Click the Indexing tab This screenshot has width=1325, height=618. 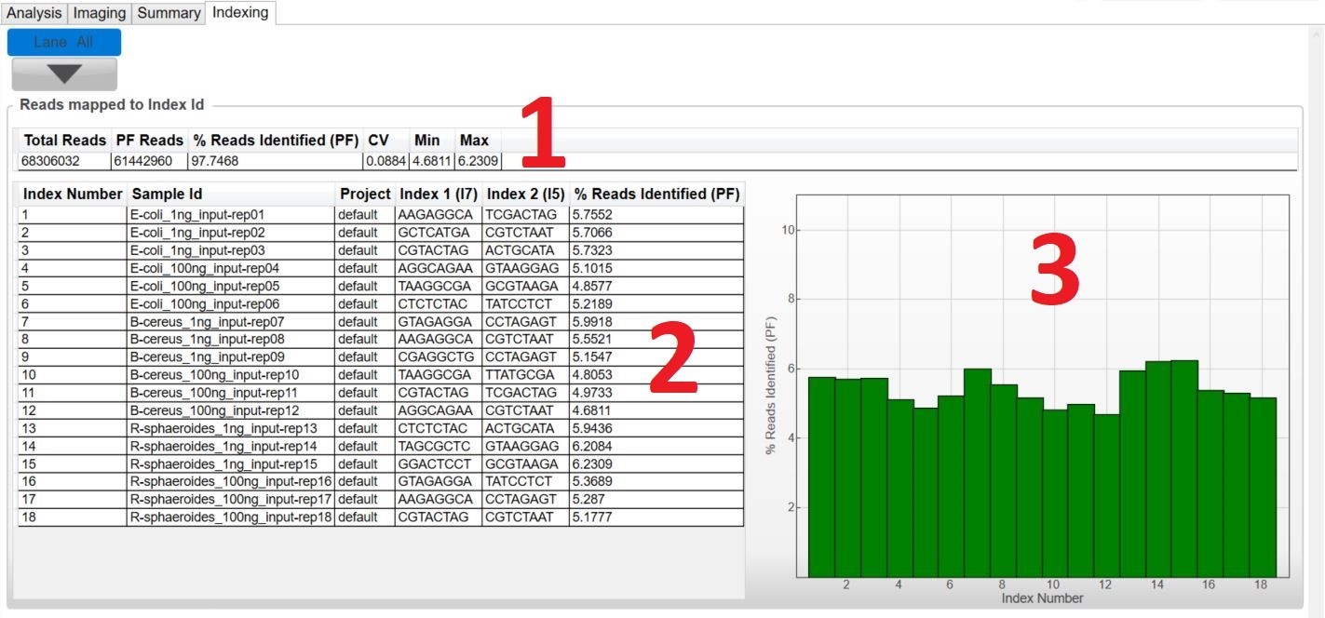coord(240,12)
